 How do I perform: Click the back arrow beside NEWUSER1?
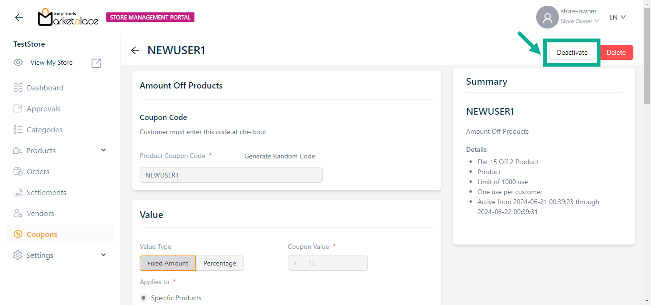pyautogui.click(x=135, y=50)
